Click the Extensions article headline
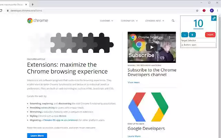 coord(67,68)
